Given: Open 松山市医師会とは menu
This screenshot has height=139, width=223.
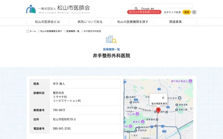Looking at the screenshot, I should pyautogui.click(x=47, y=22).
